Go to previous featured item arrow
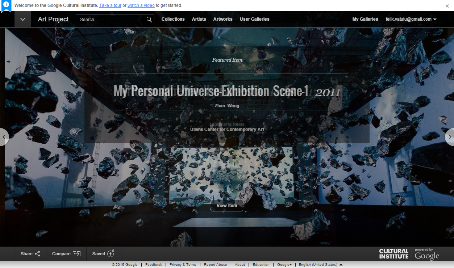This screenshot has height=268, width=454. [4, 137]
